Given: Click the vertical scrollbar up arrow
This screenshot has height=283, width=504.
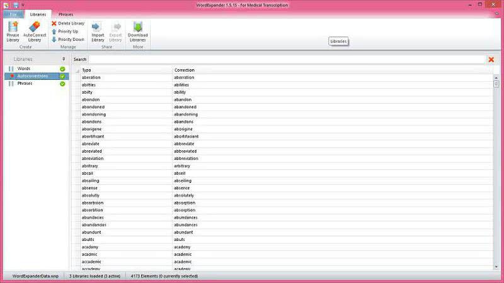Looking at the screenshot, I should pyautogui.click(x=496, y=77).
